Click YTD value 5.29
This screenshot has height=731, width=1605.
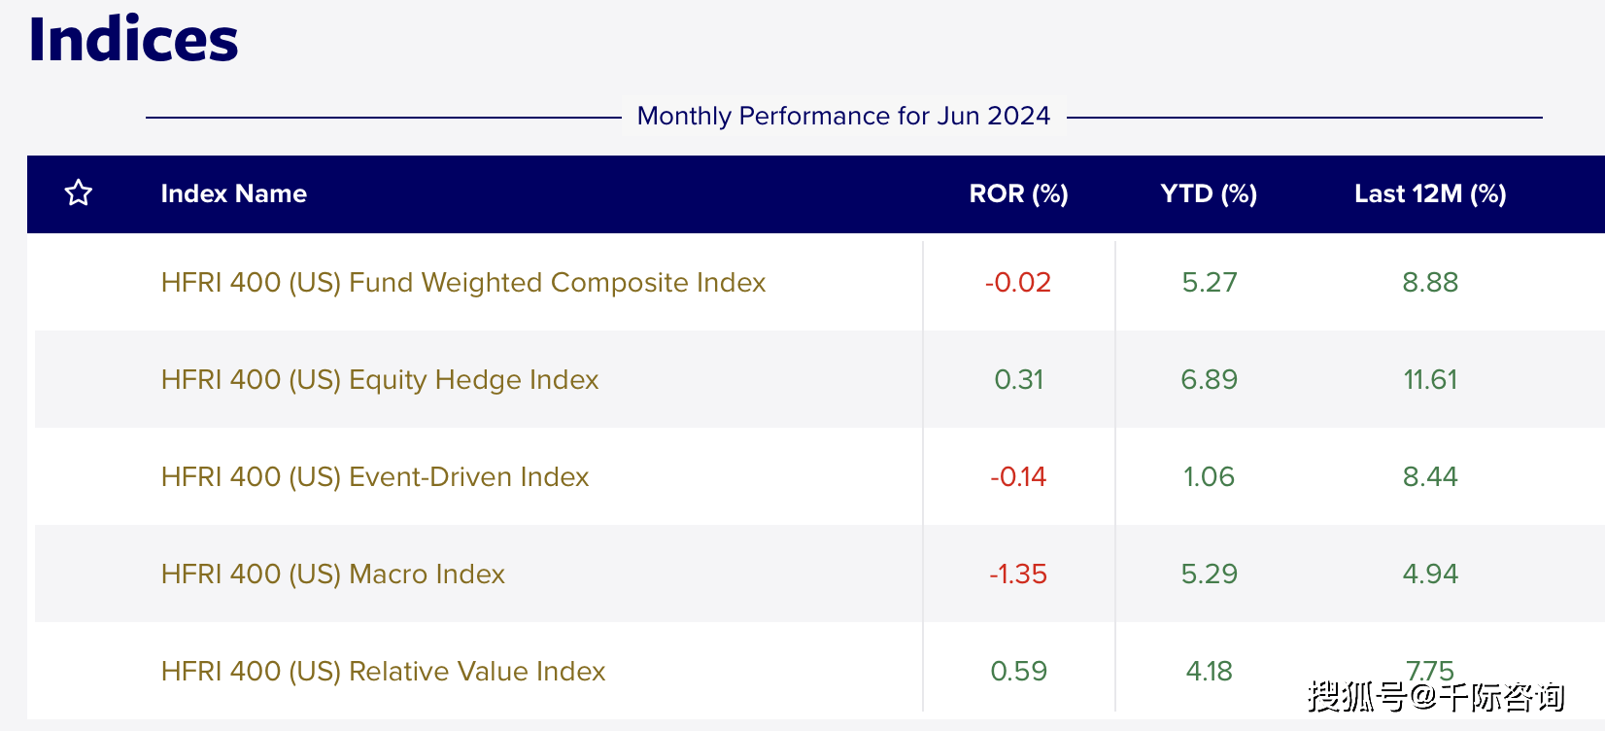(x=1210, y=574)
